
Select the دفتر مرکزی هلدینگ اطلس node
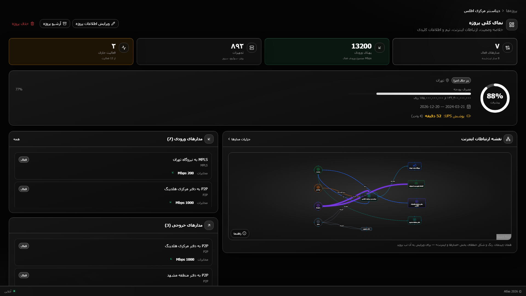[417, 203]
